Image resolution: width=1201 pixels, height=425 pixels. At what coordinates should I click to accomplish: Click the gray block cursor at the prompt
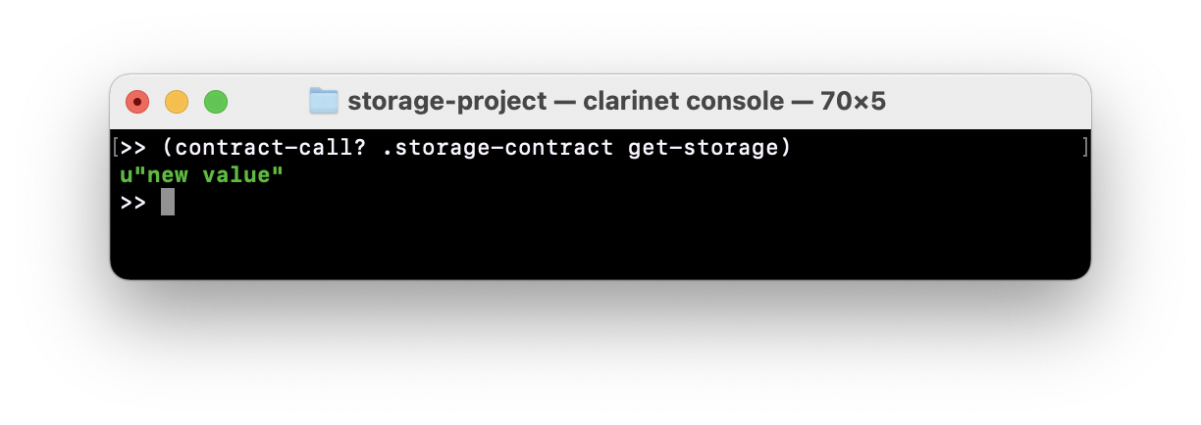pyautogui.click(x=168, y=203)
